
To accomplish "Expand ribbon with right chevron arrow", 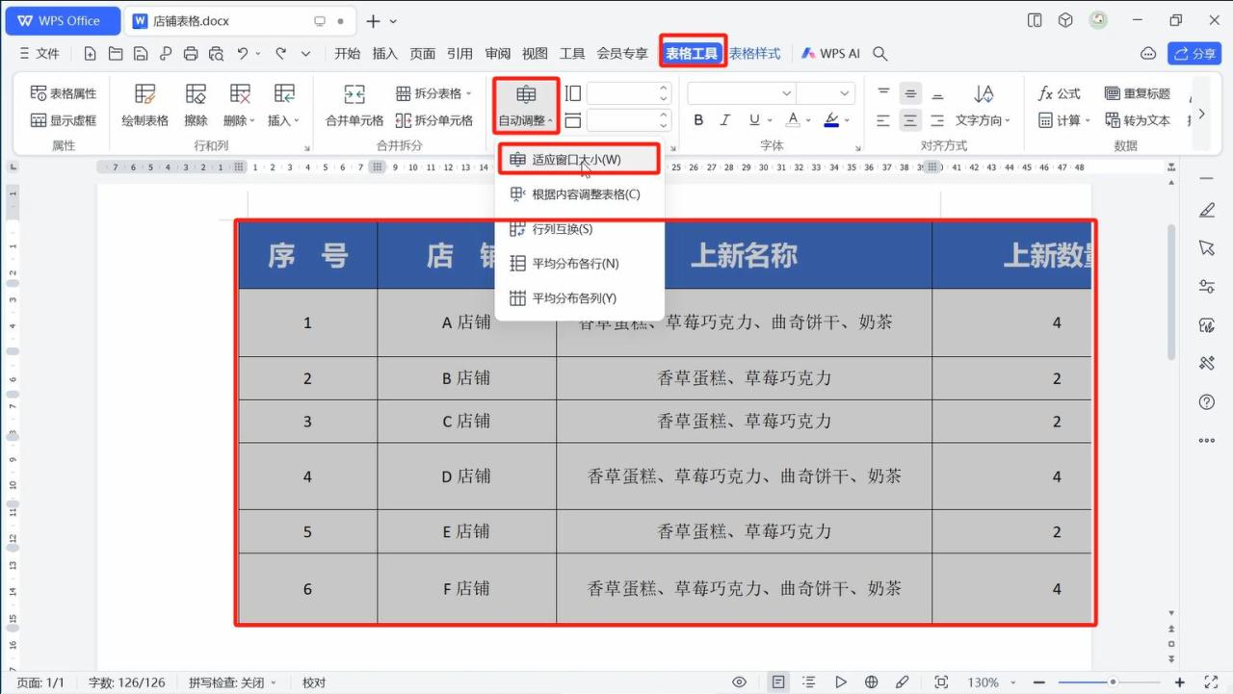I will coord(1200,114).
